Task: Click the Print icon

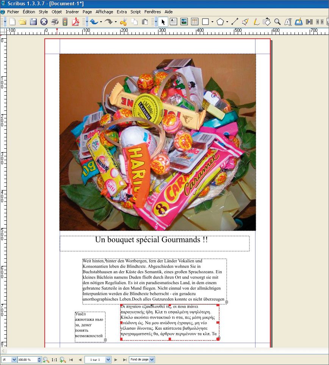Action: pyautogui.click(x=55, y=22)
